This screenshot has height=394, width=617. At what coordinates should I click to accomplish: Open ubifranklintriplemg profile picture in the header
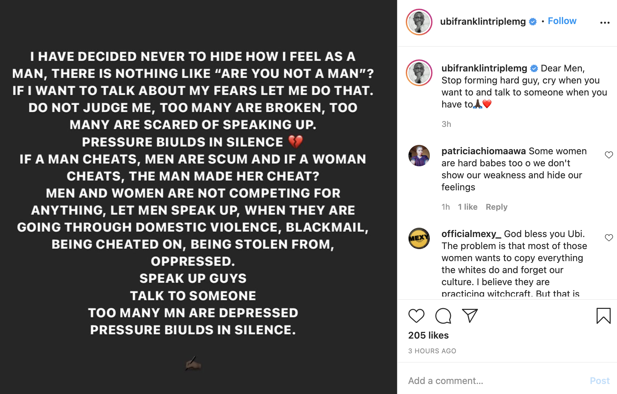coord(419,22)
